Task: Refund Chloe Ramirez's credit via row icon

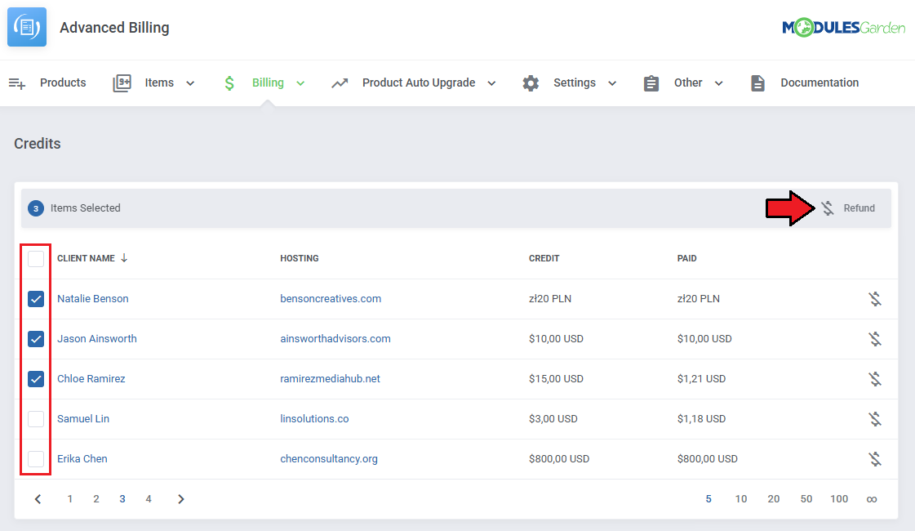Action: 875,379
